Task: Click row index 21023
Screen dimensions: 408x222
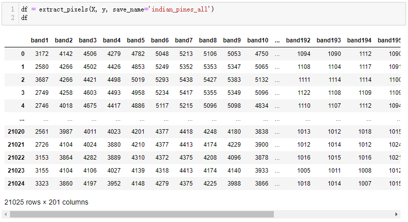Action: click(x=16, y=171)
